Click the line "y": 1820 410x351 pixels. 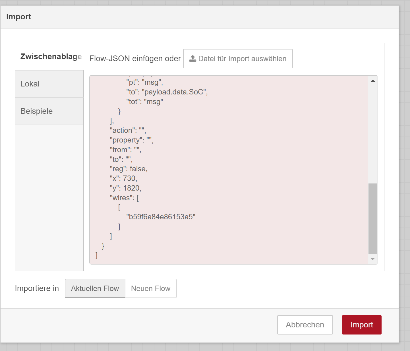[126, 188]
